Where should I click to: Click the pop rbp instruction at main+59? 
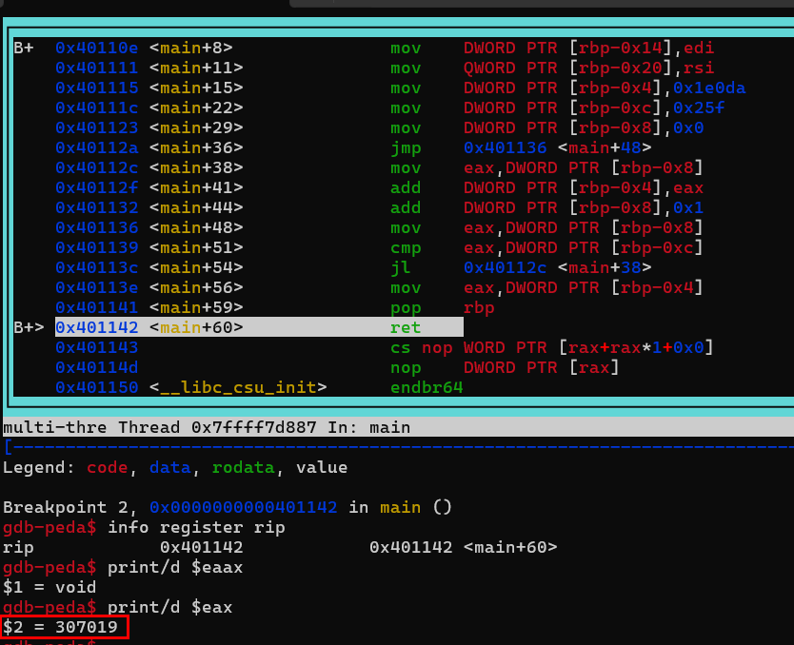[442, 307]
